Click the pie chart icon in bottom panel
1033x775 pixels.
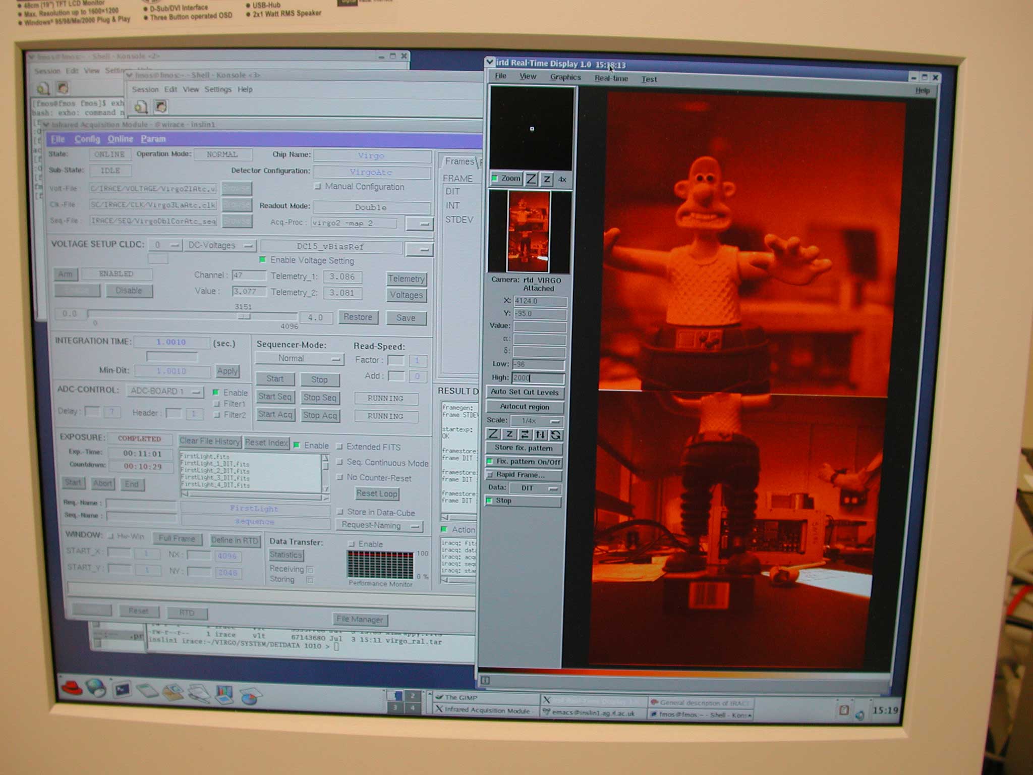pyautogui.click(x=251, y=697)
